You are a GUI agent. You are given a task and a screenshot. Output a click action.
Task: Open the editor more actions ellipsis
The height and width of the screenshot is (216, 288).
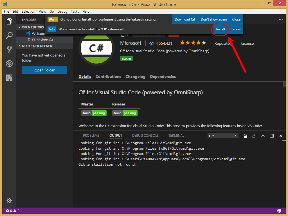pos(281,19)
